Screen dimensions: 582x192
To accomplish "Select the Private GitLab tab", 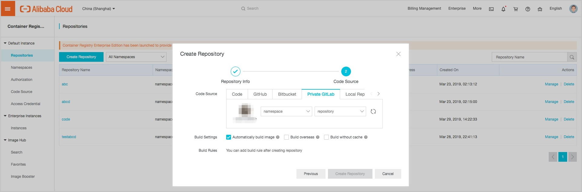I will 321,94.
